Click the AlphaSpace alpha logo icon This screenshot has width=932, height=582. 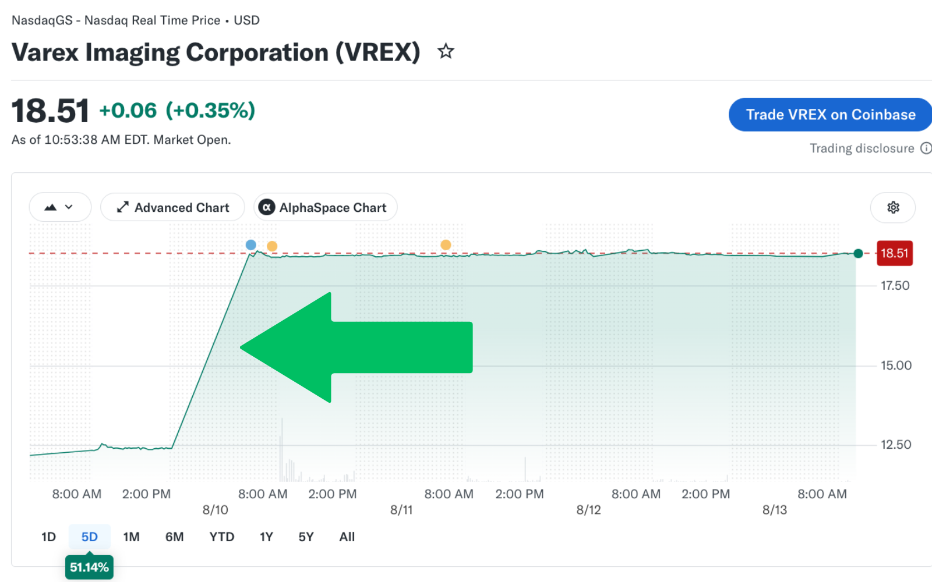(267, 207)
